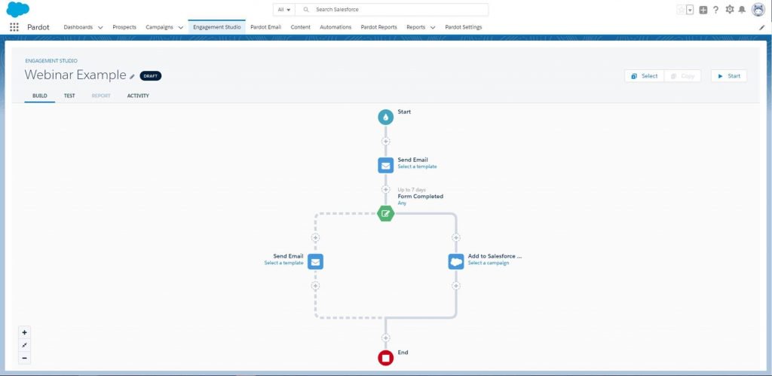Open the All search scope dropdown

(284, 9)
